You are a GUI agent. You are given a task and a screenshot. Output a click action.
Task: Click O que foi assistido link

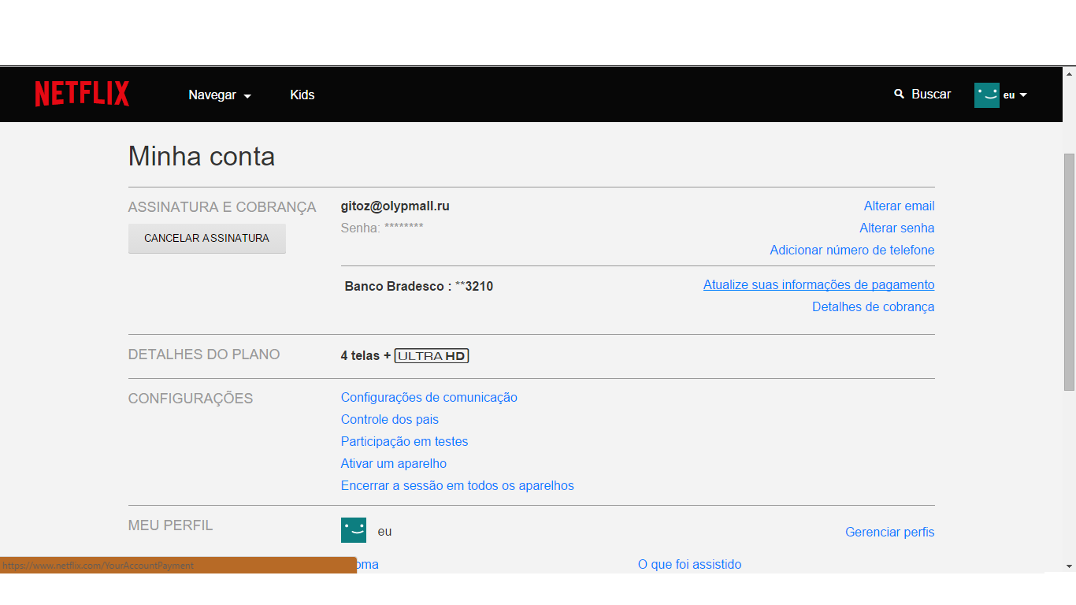[690, 564]
